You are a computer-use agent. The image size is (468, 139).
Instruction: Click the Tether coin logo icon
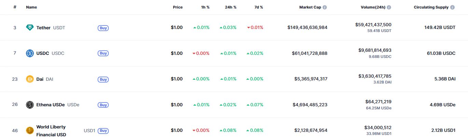click(30, 28)
